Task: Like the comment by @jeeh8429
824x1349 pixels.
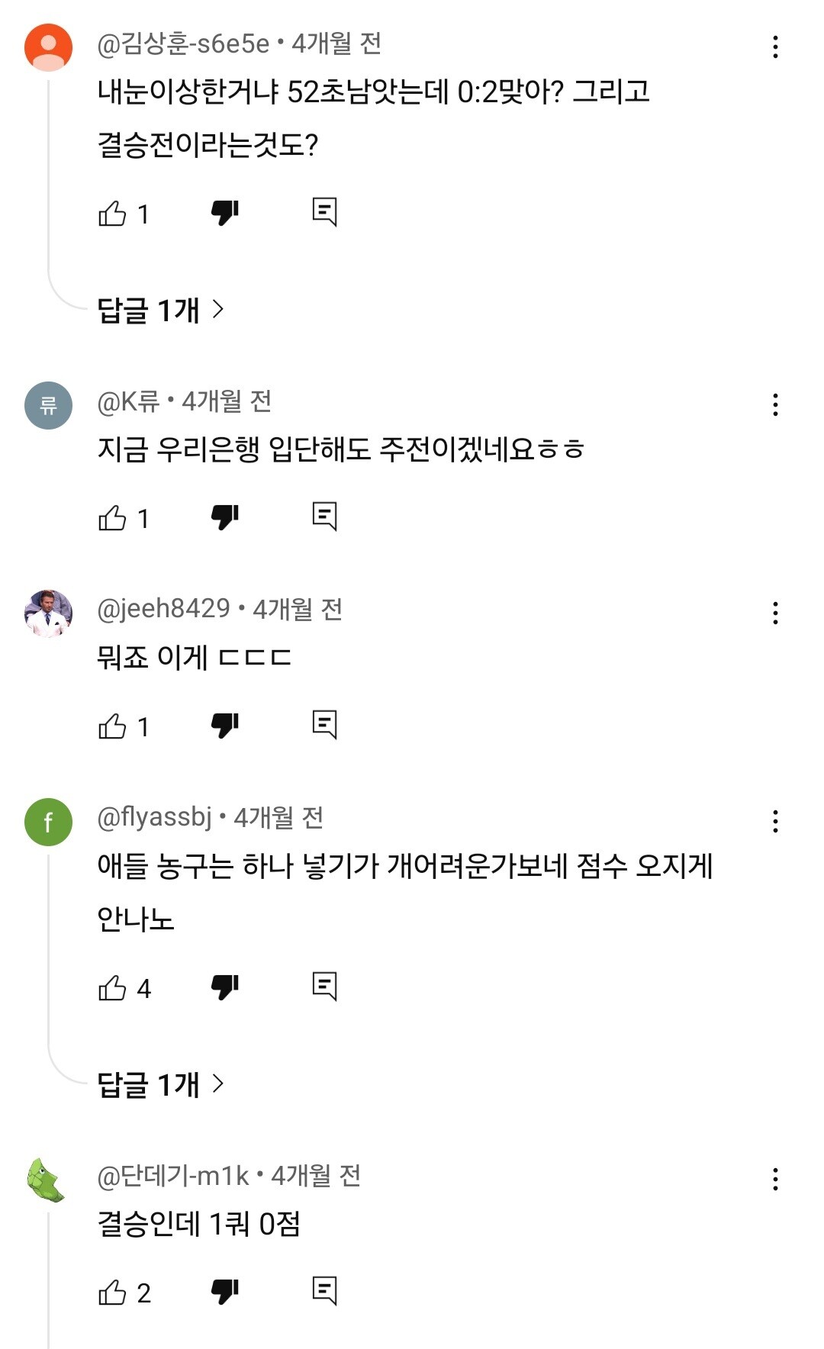Action: 112,726
